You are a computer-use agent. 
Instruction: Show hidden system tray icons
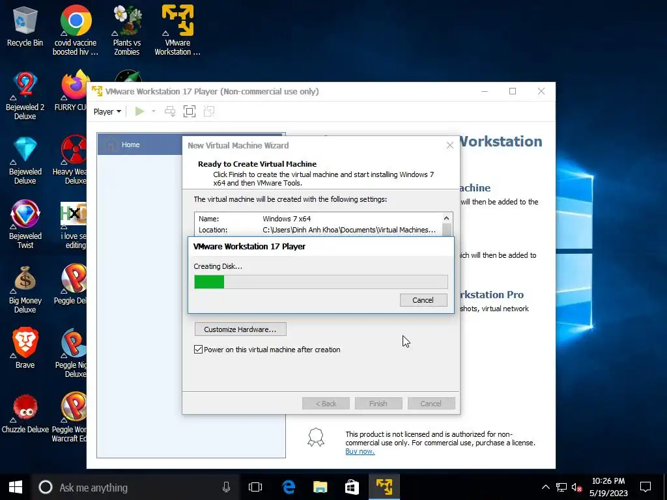point(545,487)
